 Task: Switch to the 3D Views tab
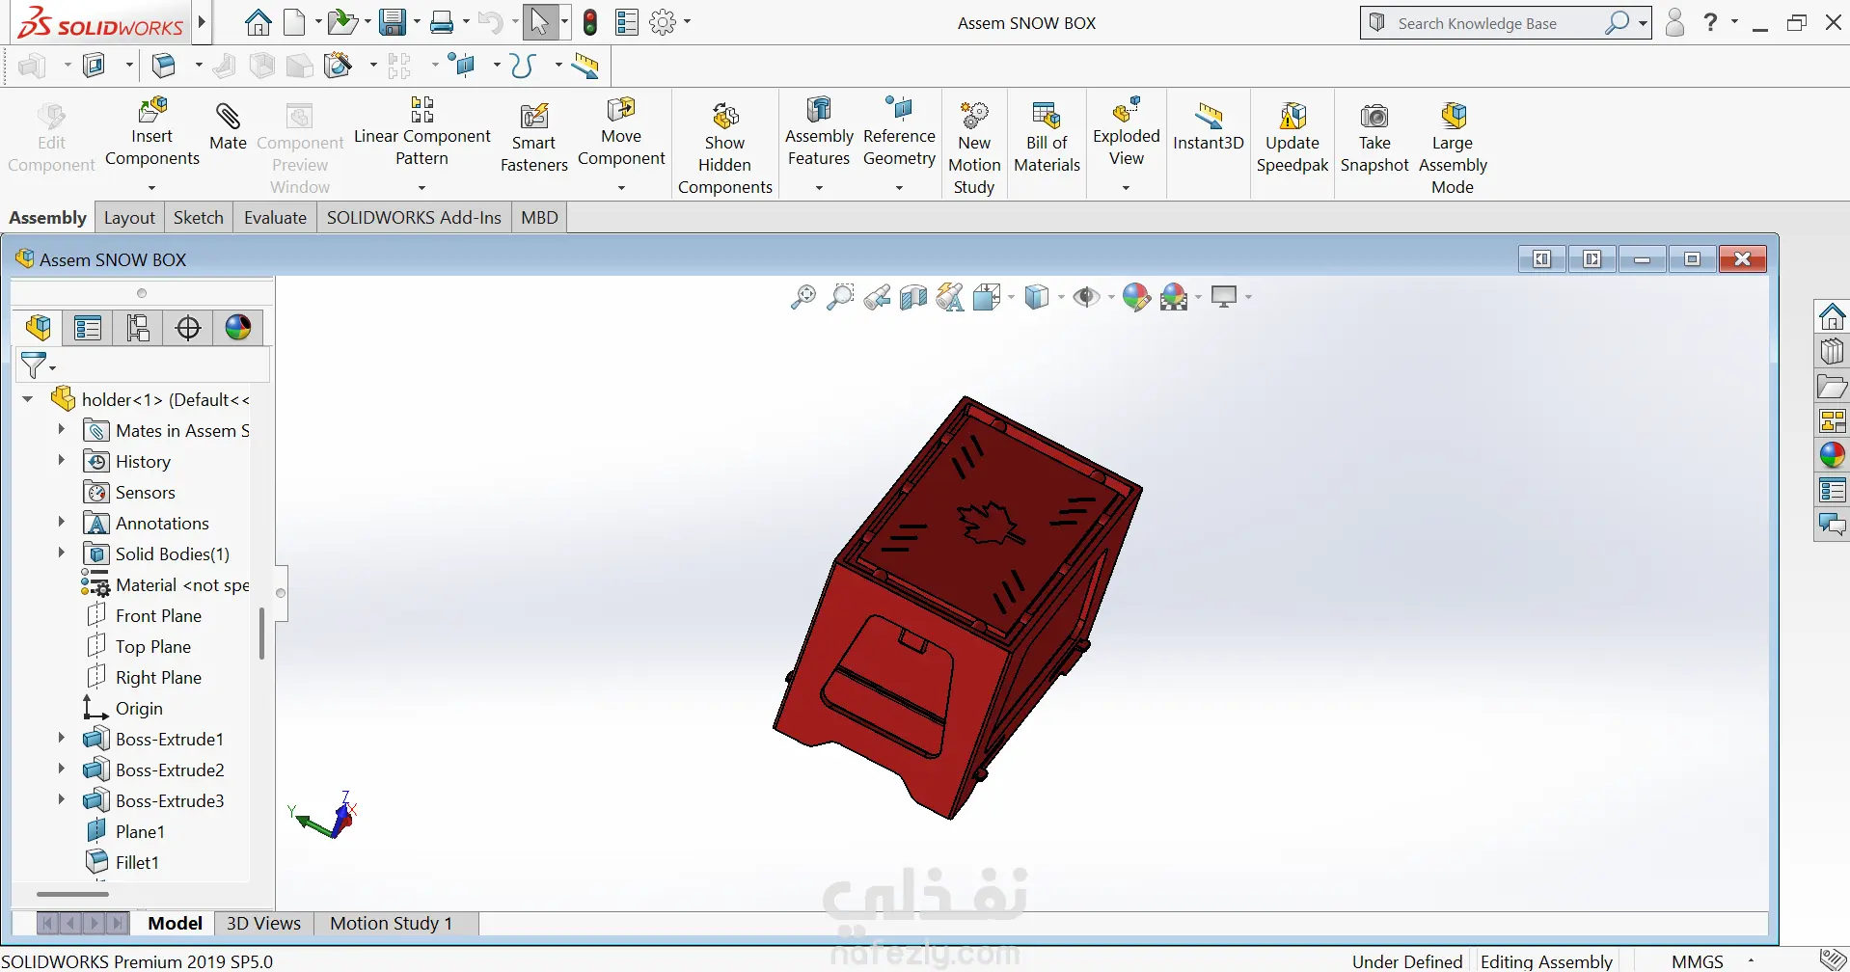(263, 924)
